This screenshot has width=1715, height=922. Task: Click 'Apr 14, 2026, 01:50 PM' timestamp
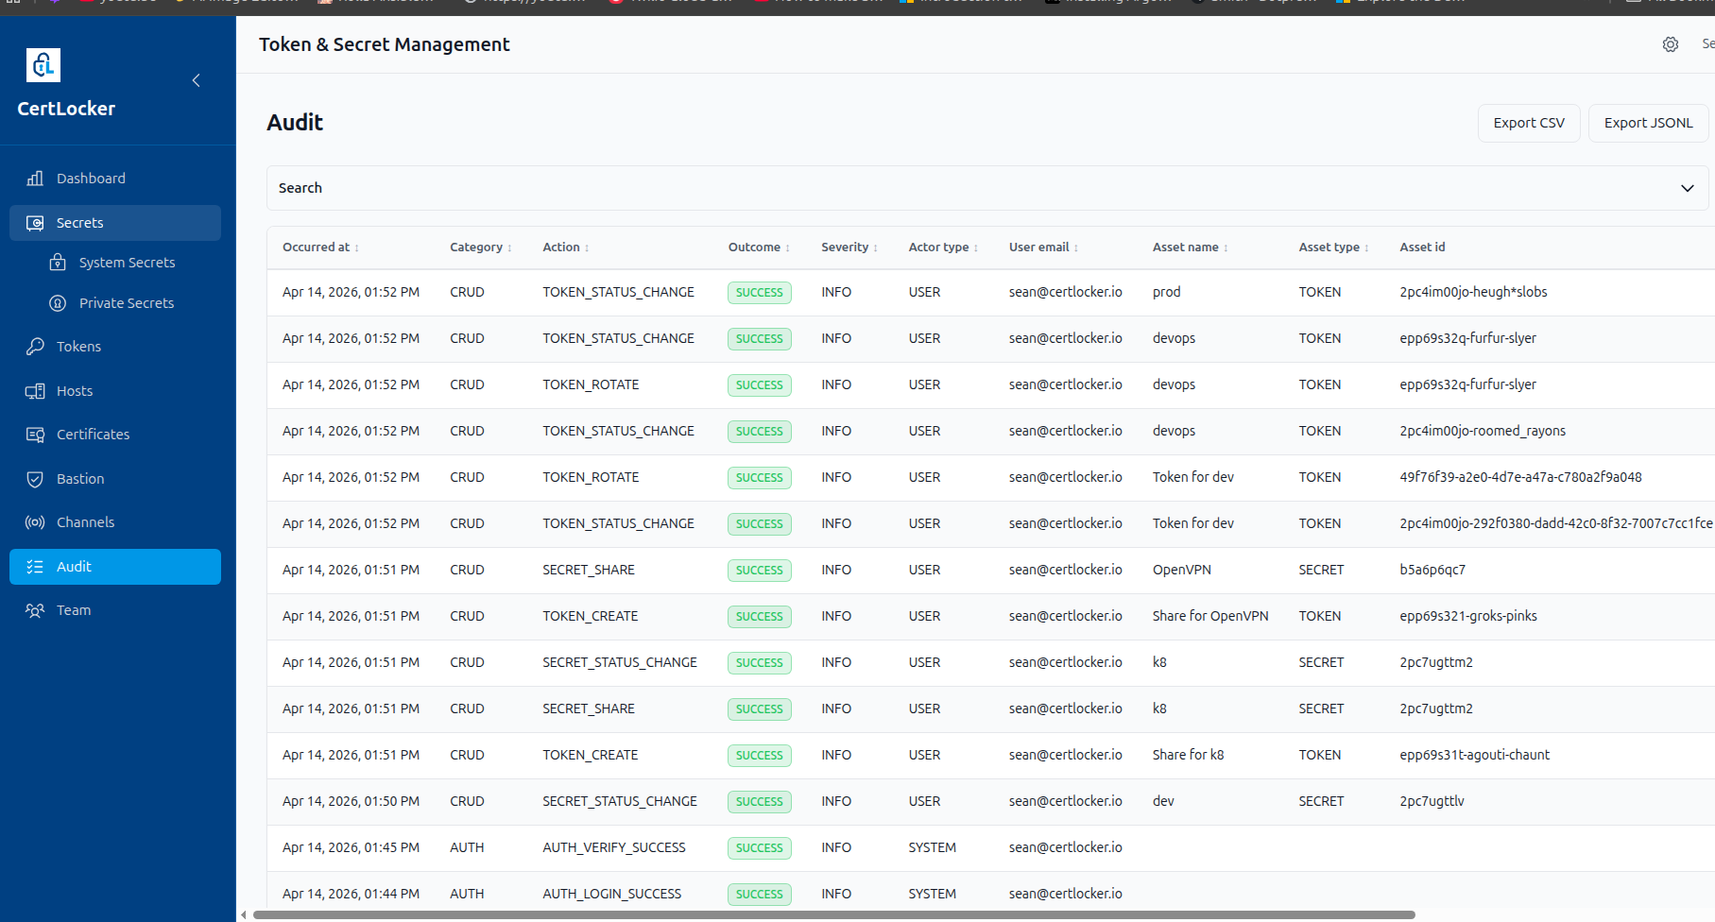coord(351,802)
